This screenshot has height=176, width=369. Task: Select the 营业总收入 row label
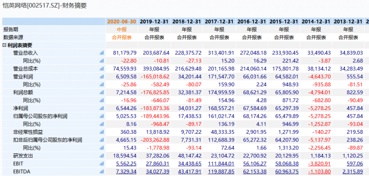point(26,53)
